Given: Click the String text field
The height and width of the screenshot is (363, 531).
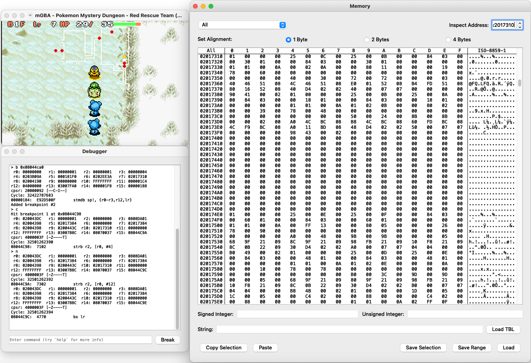Looking at the screenshot, I should point(350,329).
